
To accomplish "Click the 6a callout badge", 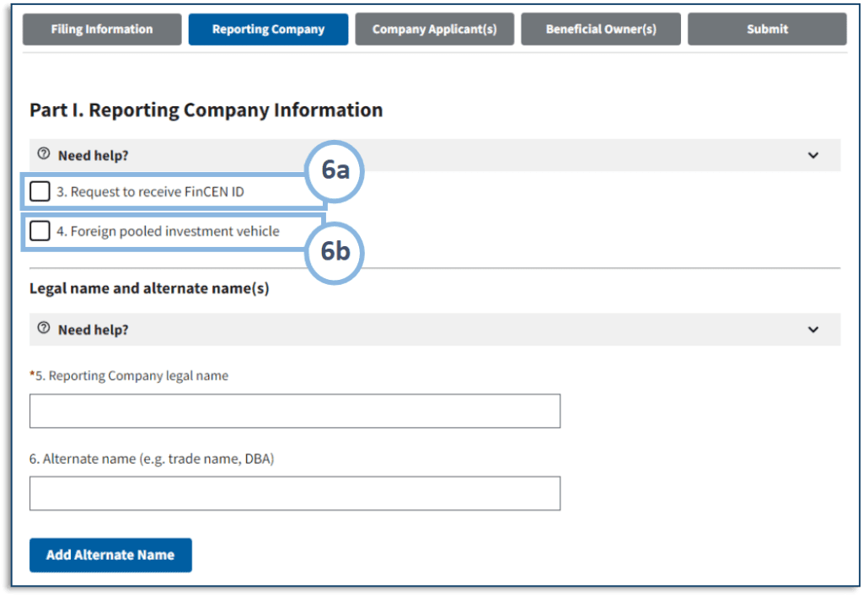I will click(335, 171).
